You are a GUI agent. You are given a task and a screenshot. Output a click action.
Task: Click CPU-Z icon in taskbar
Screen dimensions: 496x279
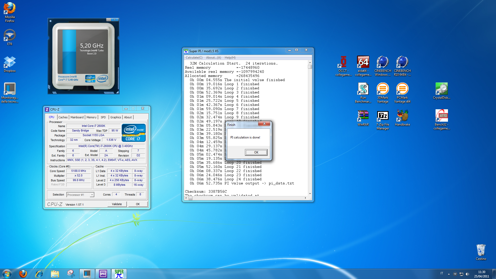103,274
